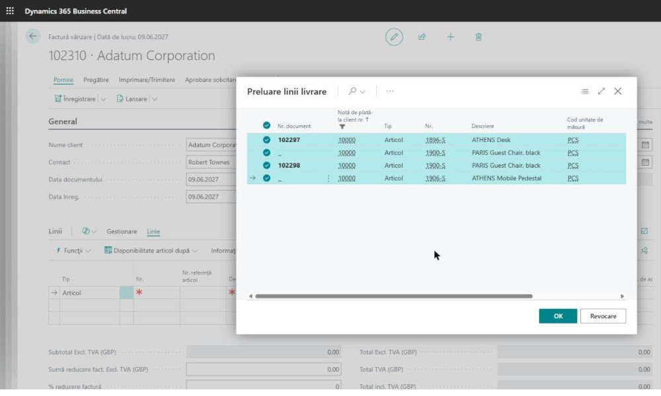Image resolution: width=661 pixels, height=396 pixels.
Task: Open Aprobare solicitare tab
Action: point(210,80)
